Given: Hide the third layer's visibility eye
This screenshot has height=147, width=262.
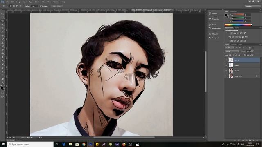Looking at the screenshot, I should pyautogui.click(x=226, y=71).
